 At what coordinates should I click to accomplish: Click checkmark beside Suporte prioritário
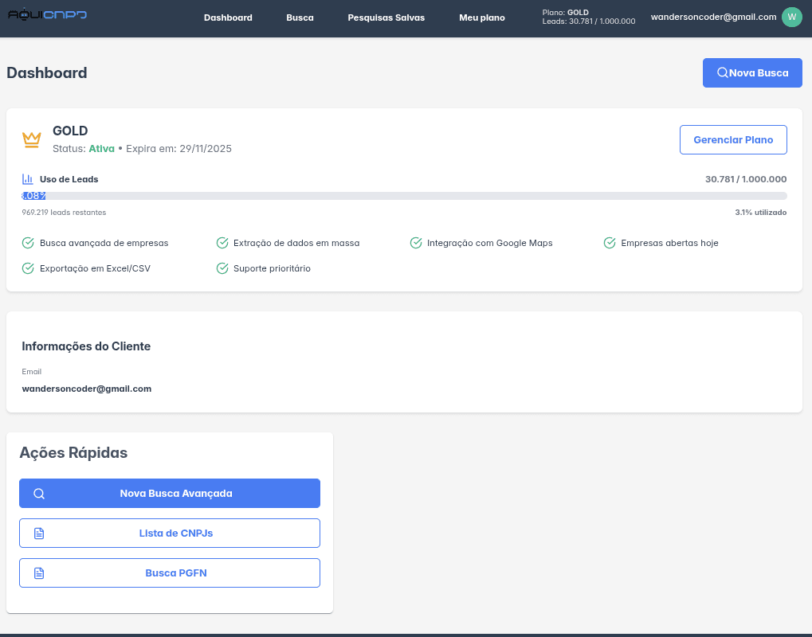pyautogui.click(x=222, y=268)
